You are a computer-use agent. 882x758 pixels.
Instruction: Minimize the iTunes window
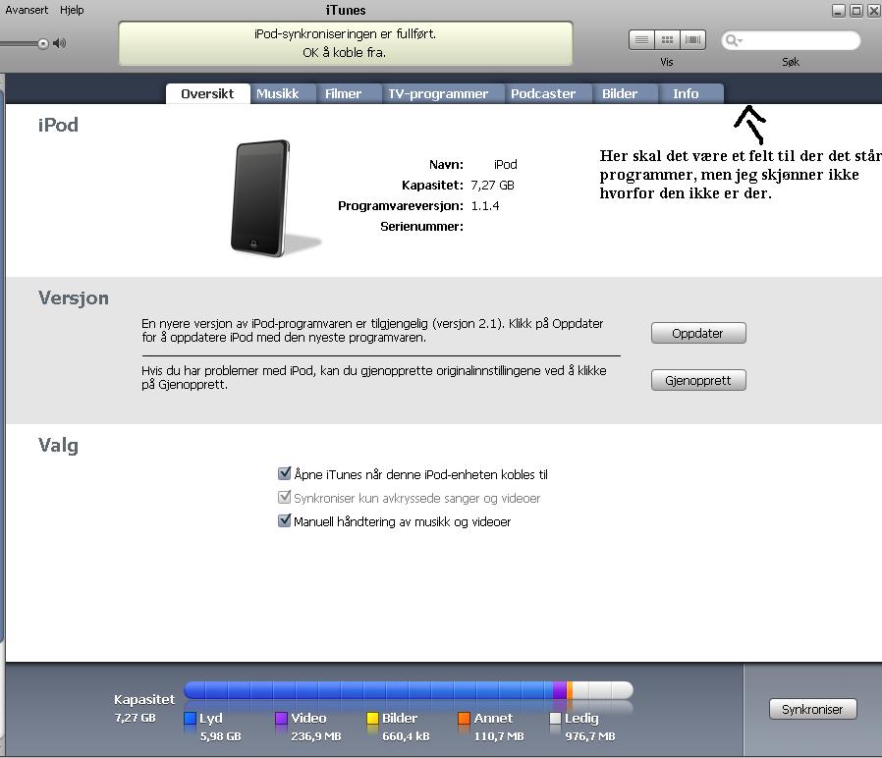[x=839, y=10]
